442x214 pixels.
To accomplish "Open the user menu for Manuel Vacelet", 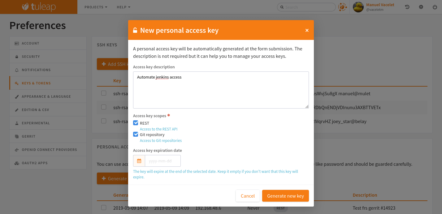I will (x=371, y=7).
